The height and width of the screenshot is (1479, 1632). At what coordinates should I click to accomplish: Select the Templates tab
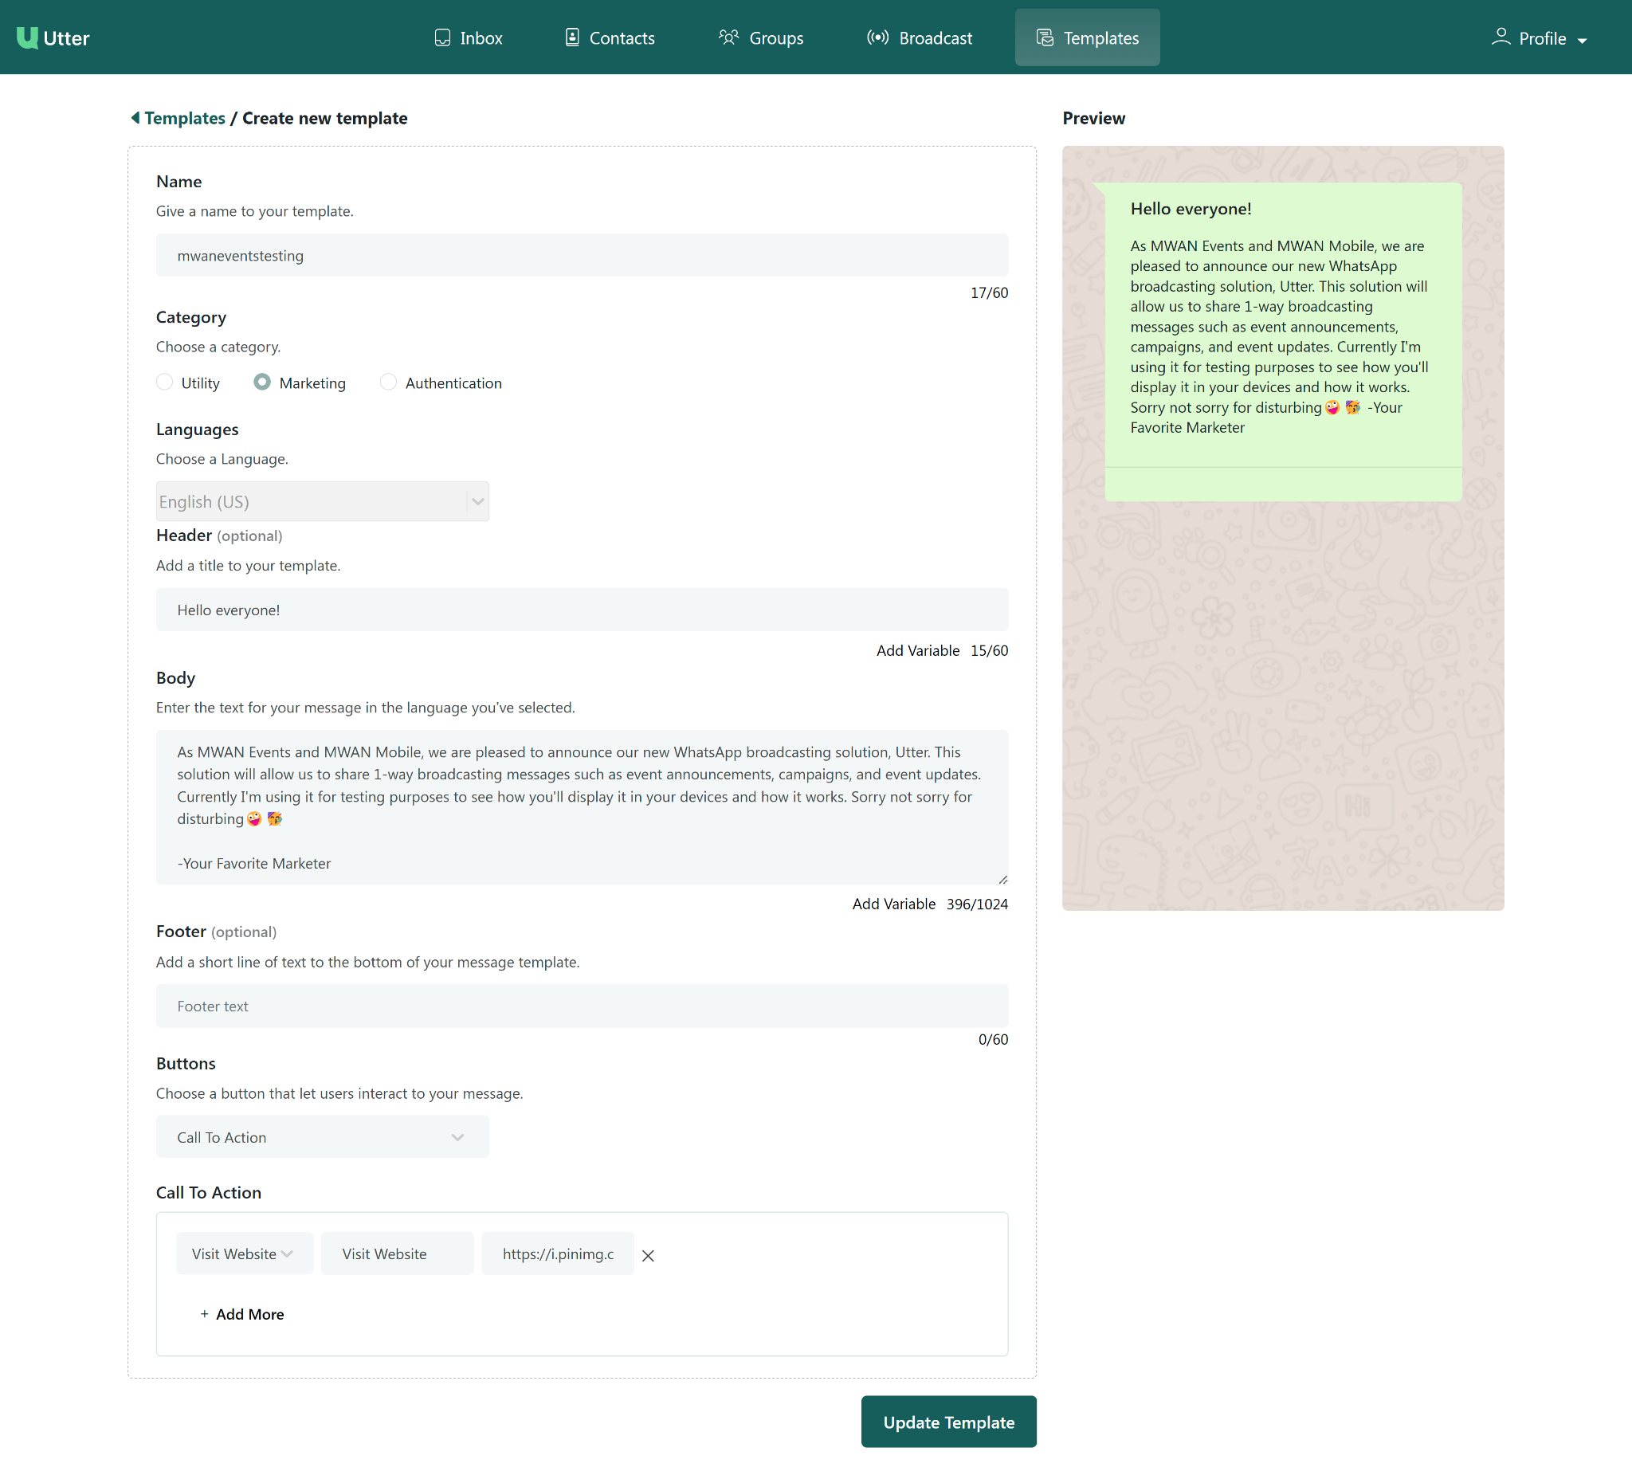1087,38
